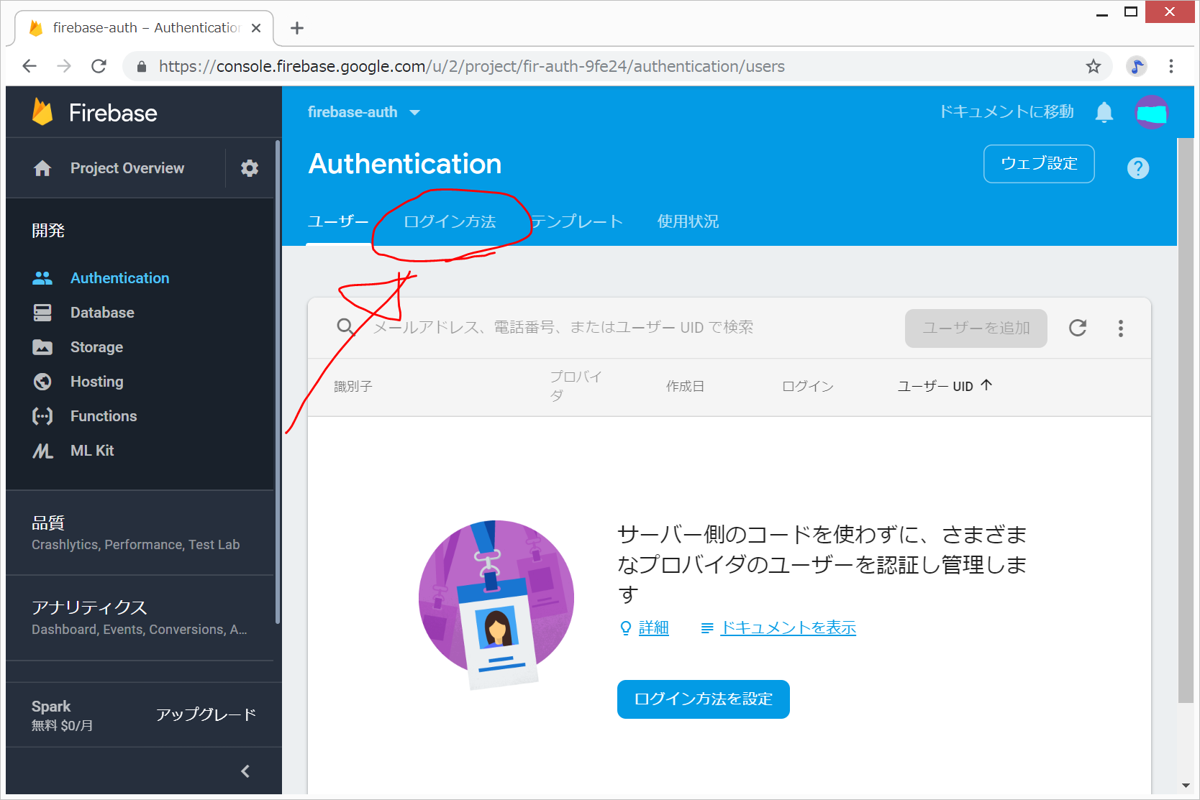The height and width of the screenshot is (800, 1200).
Task: Click the ウェブ設定 button
Action: [1038, 164]
